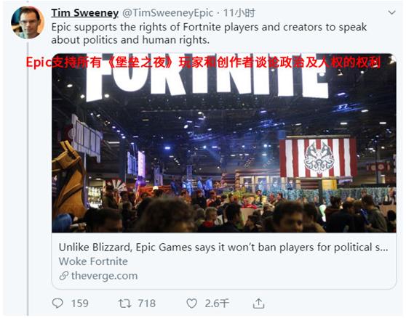This screenshot has height=318, width=406.
Task: Retweet using the retweet arrows icon
Action: (x=125, y=303)
